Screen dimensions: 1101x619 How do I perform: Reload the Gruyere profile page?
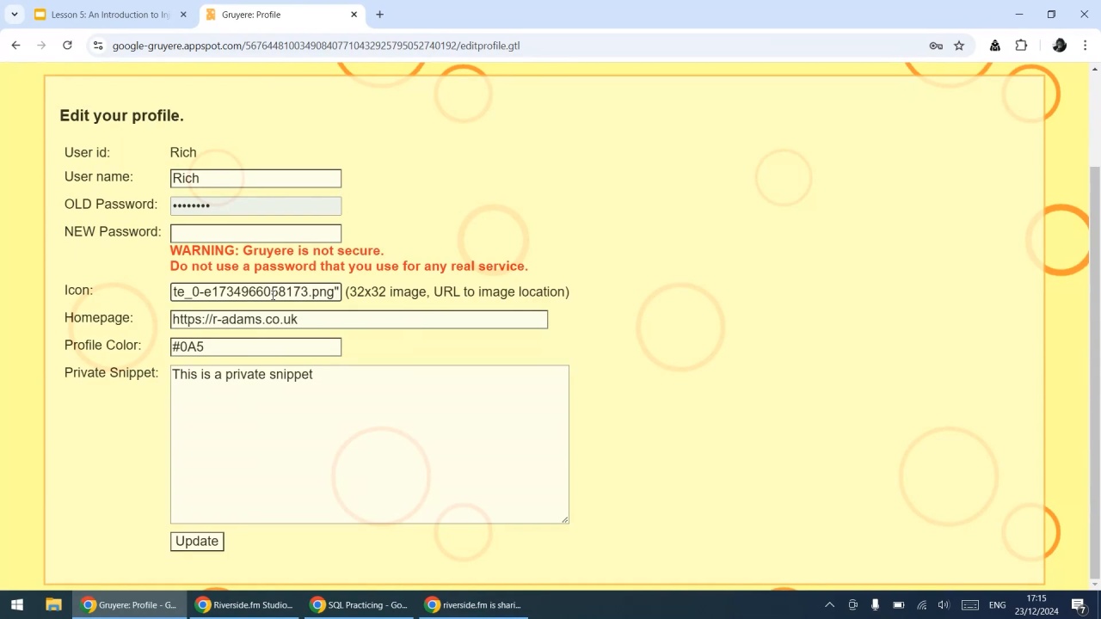coord(67,46)
